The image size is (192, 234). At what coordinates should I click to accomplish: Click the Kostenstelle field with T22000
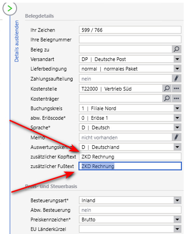121,89
